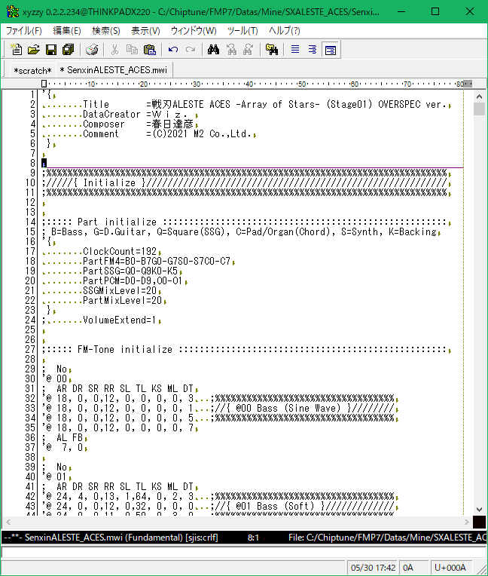The height and width of the screenshot is (576, 488).
Task: Open the 検索(S) menu
Action: click(106, 31)
